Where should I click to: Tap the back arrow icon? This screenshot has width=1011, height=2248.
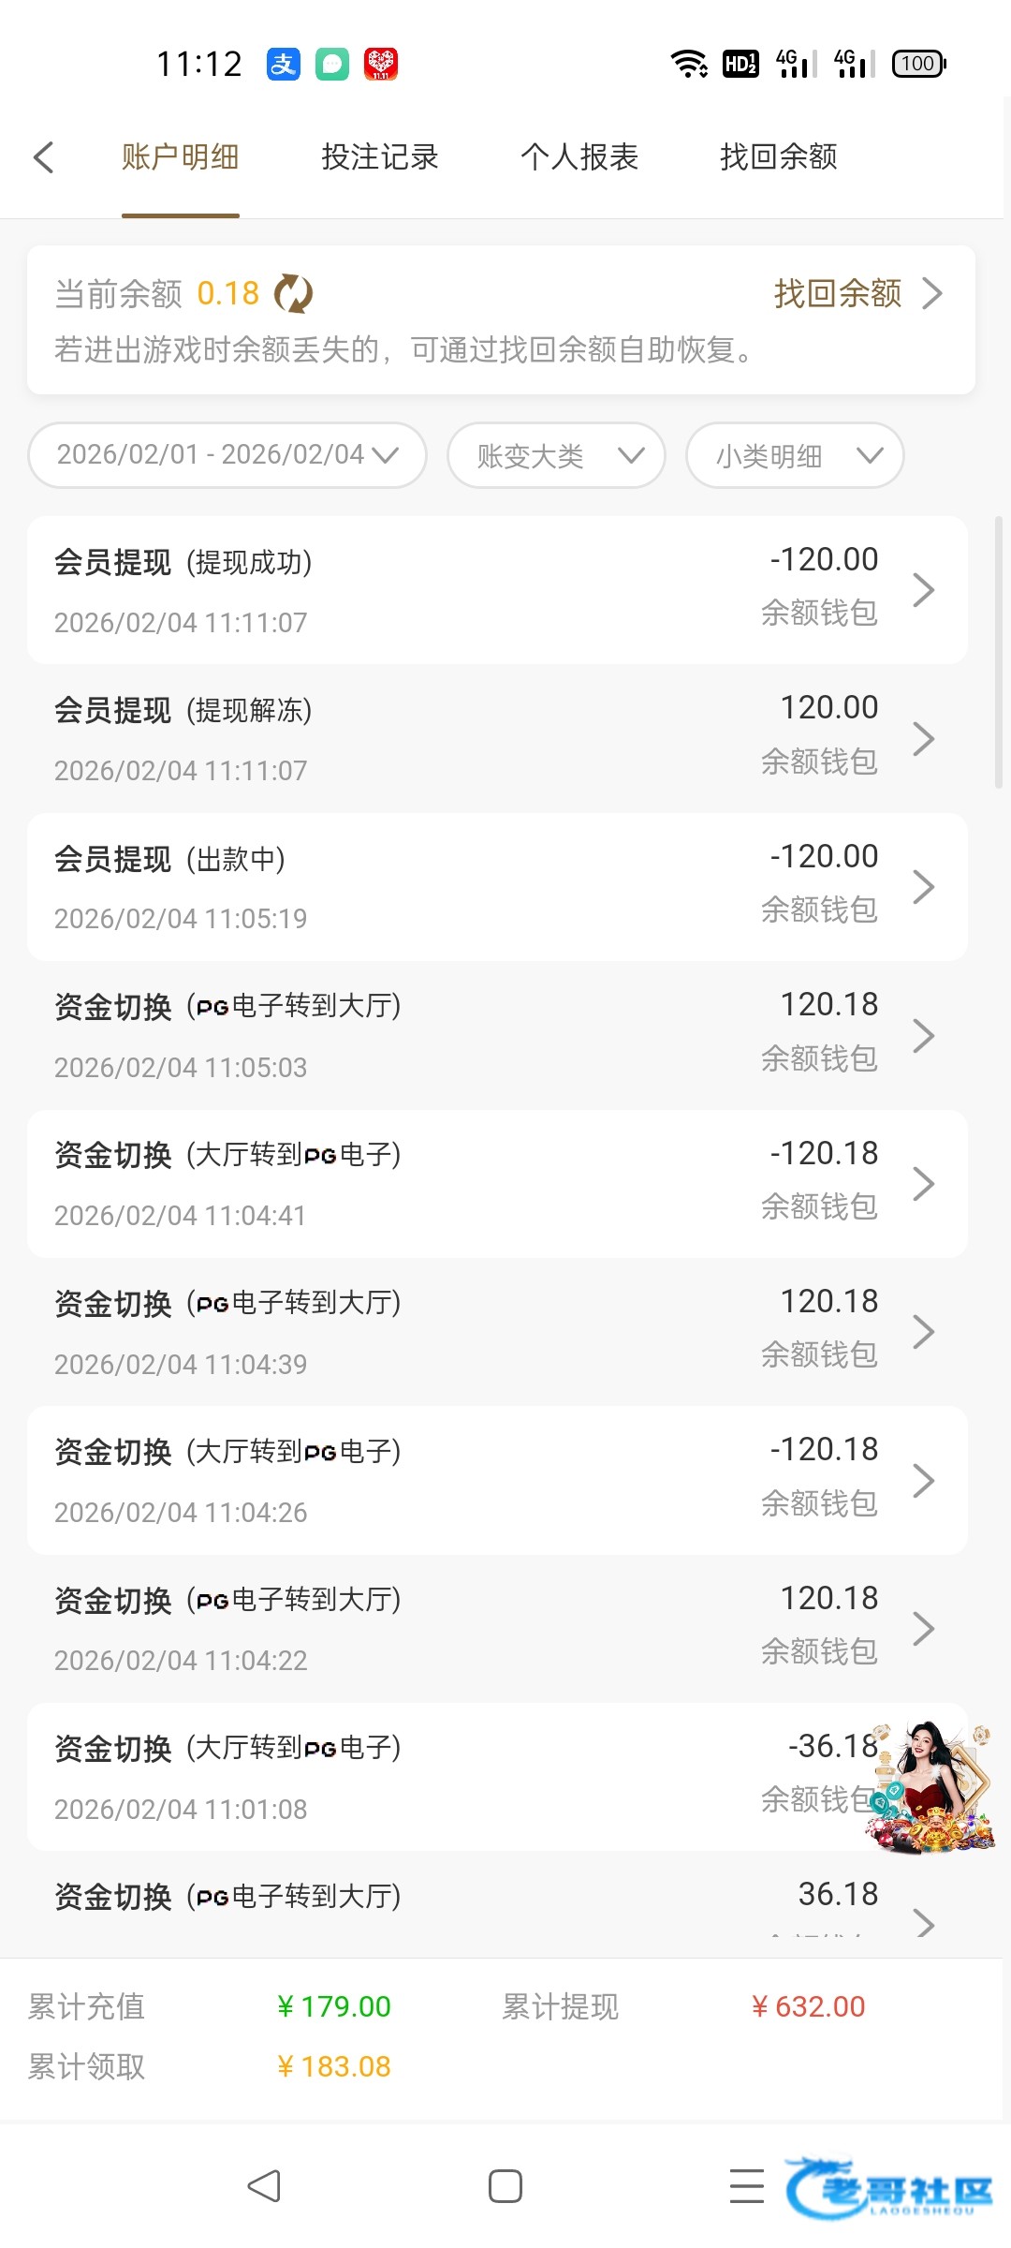click(x=44, y=157)
